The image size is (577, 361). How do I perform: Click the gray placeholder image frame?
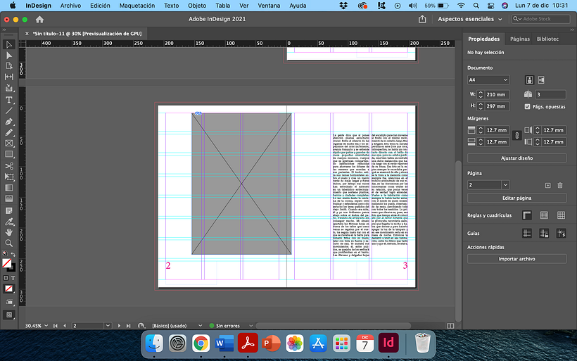241,184
